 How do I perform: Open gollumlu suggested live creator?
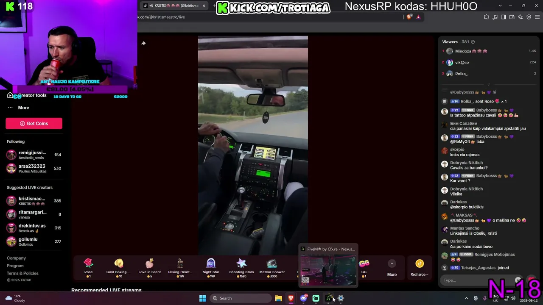[34, 241]
